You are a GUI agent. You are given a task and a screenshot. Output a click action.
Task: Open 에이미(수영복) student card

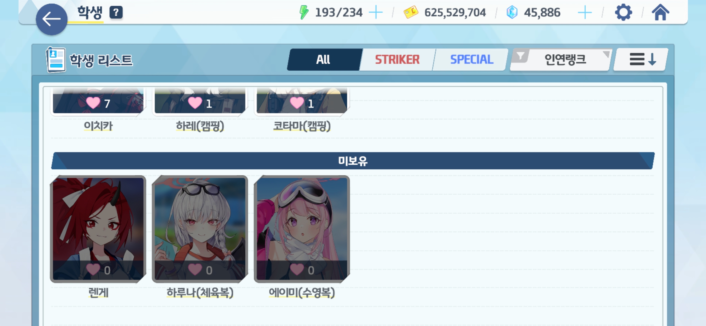(302, 229)
